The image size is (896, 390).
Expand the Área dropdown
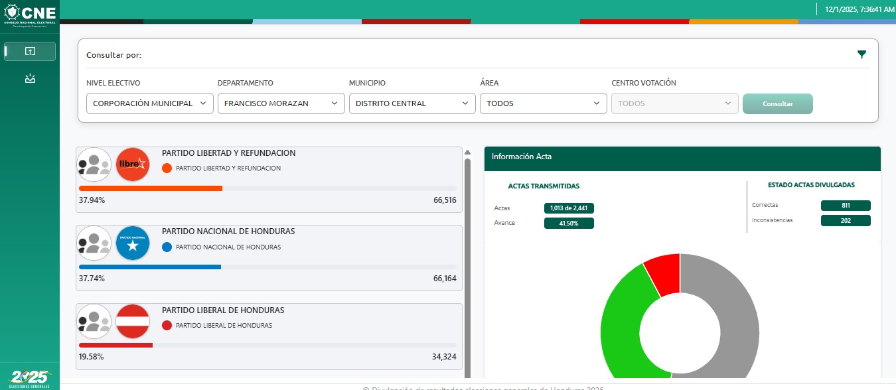point(544,103)
